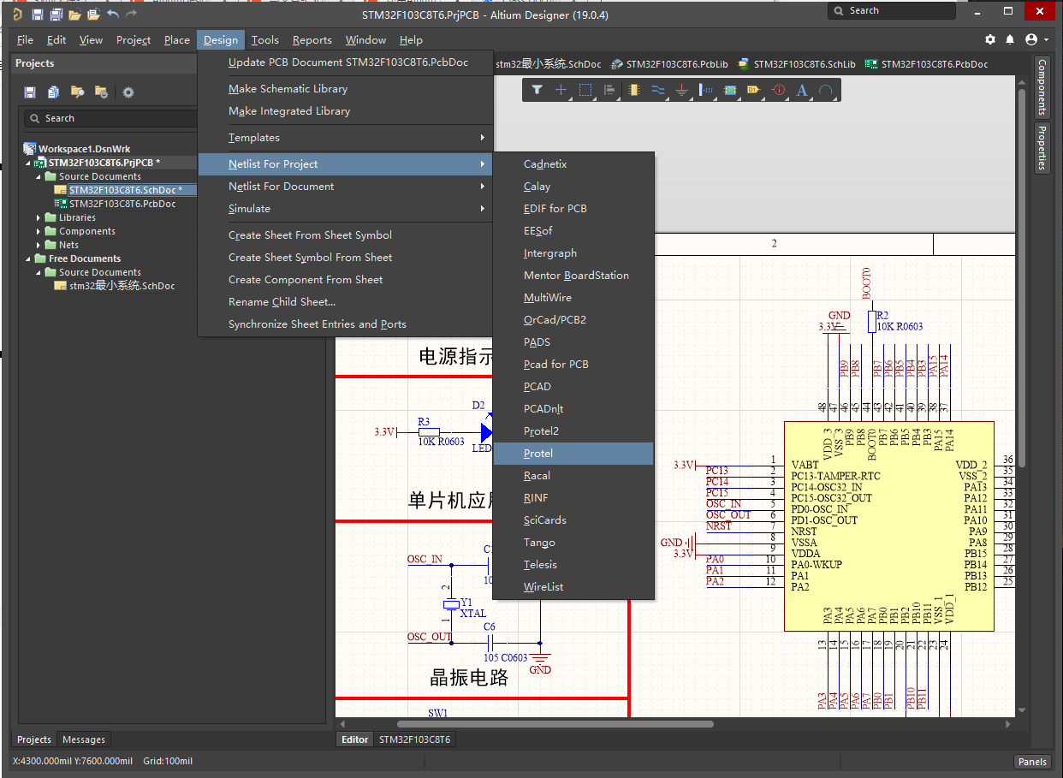Click the title bar Search box
The height and width of the screenshot is (778, 1063).
pos(892,11)
